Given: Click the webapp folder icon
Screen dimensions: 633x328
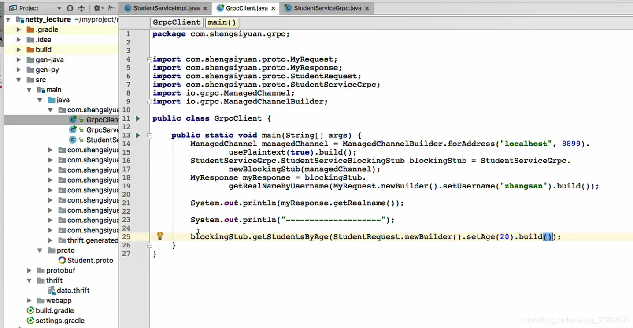Looking at the screenshot, I should click(41, 301).
